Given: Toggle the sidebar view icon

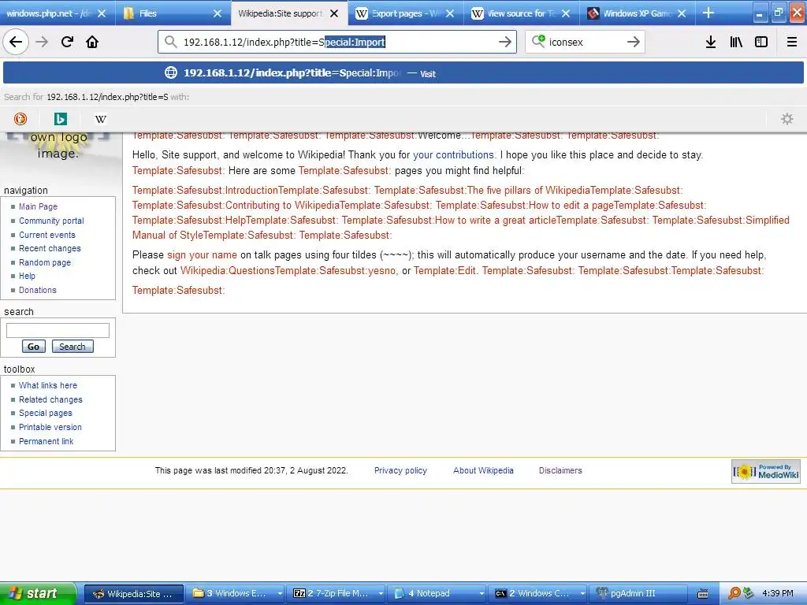Looking at the screenshot, I should pyautogui.click(x=761, y=42).
